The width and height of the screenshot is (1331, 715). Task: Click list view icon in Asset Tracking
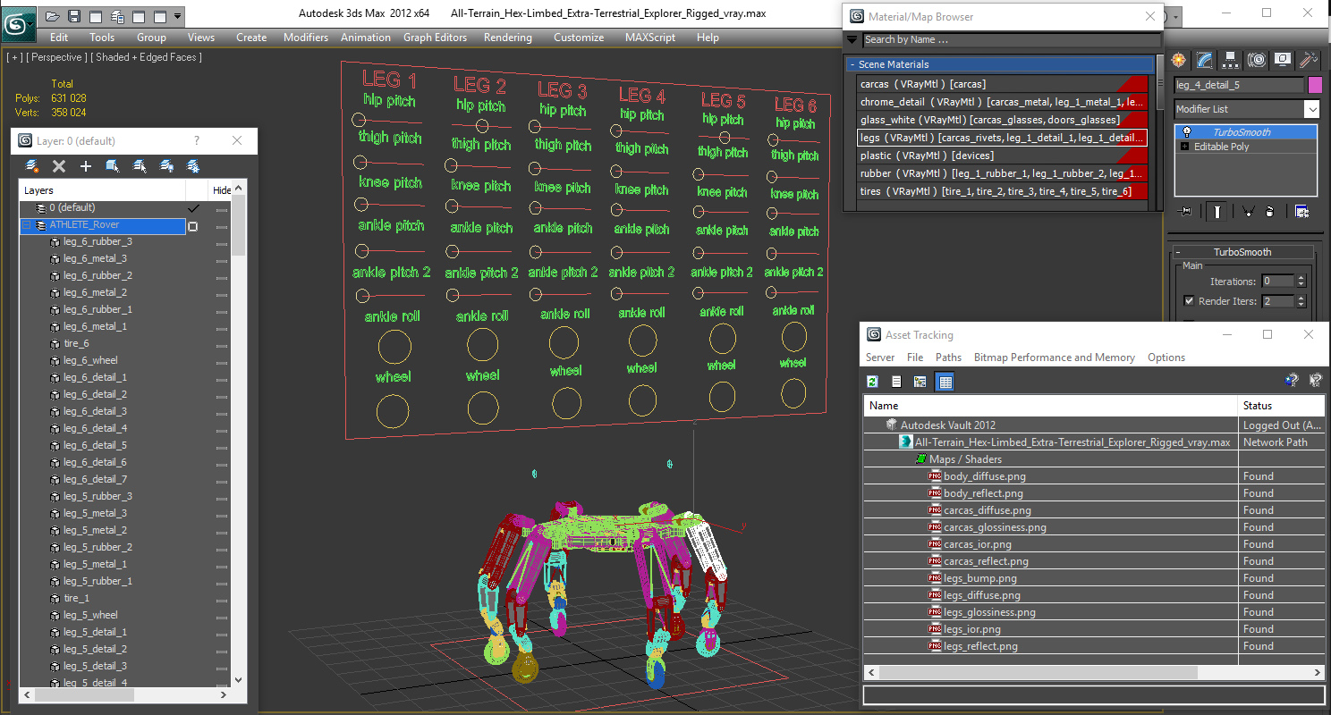896,382
